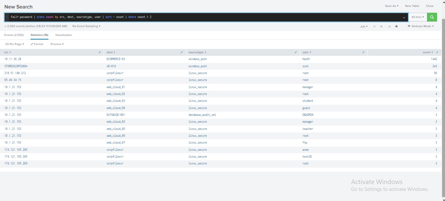Image resolution: width=445 pixels, height=201 pixels.
Task: Open the All time range picker
Action: tap(418, 17)
